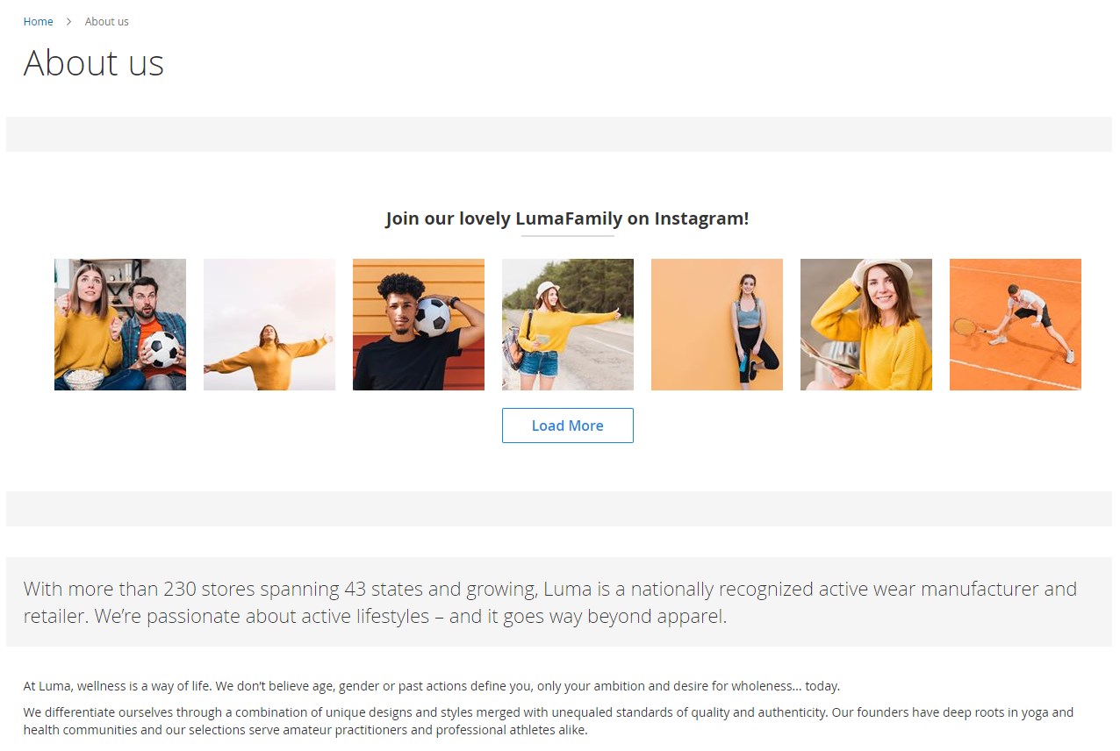Load more Instagram photos
This screenshot has width=1120, height=751.
click(568, 426)
